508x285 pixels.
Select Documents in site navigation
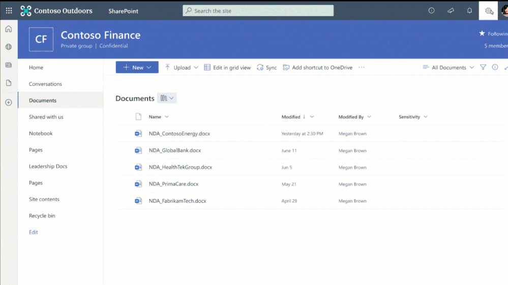[x=43, y=100]
